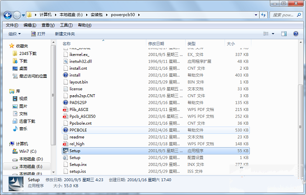Select the PADS2SP help file icon

pos(66,102)
